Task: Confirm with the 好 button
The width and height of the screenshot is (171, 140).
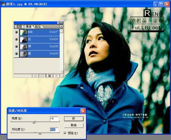Action: [74, 119]
